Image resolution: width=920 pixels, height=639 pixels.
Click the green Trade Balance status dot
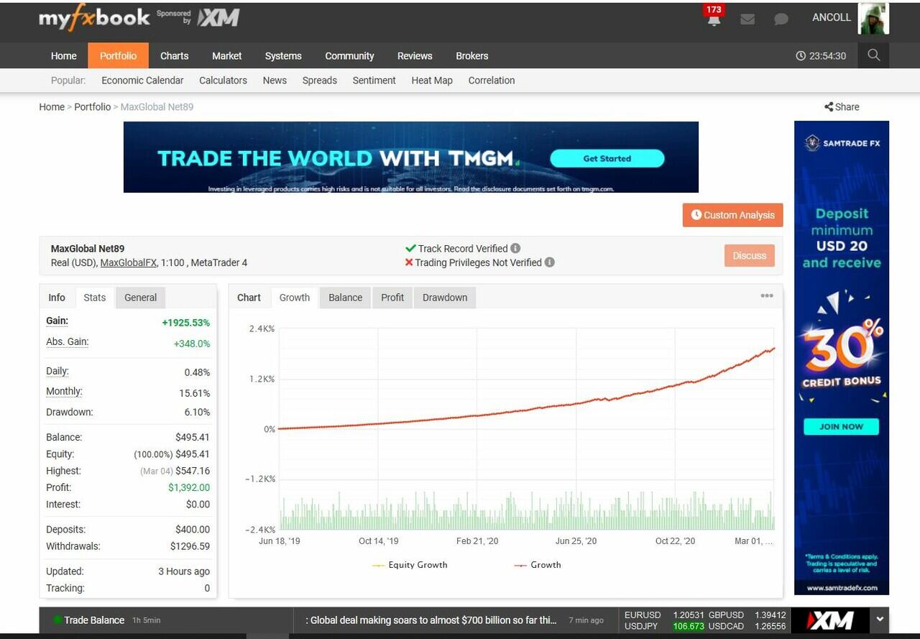pyautogui.click(x=57, y=620)
